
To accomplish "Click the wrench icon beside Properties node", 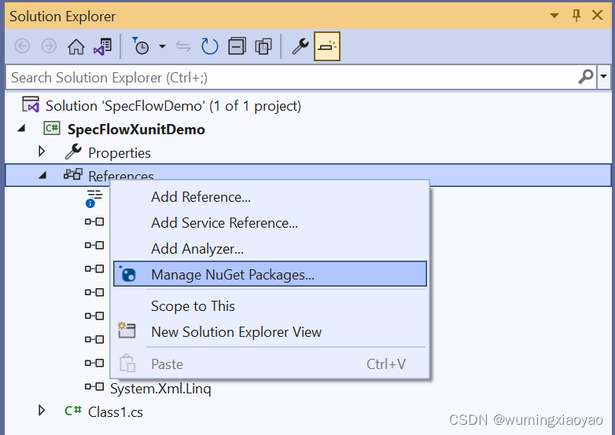I will [x=73, y=152].
